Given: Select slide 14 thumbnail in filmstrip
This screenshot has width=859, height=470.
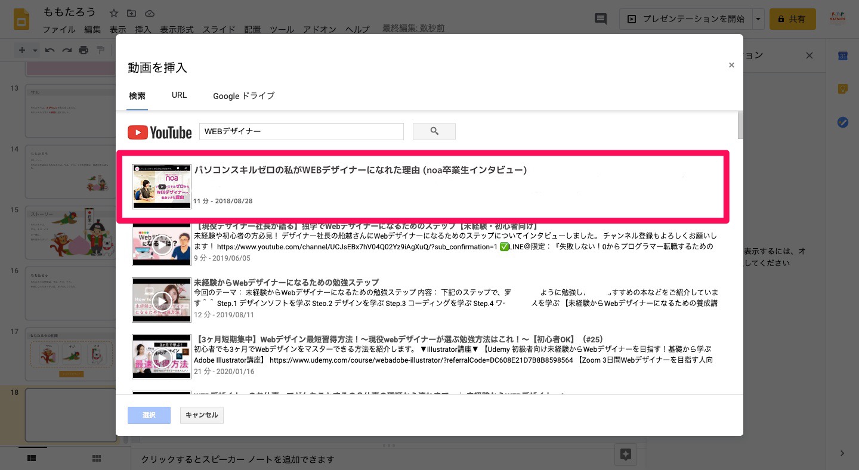Looking at the screenshot, I should click(x=71, y=171).
